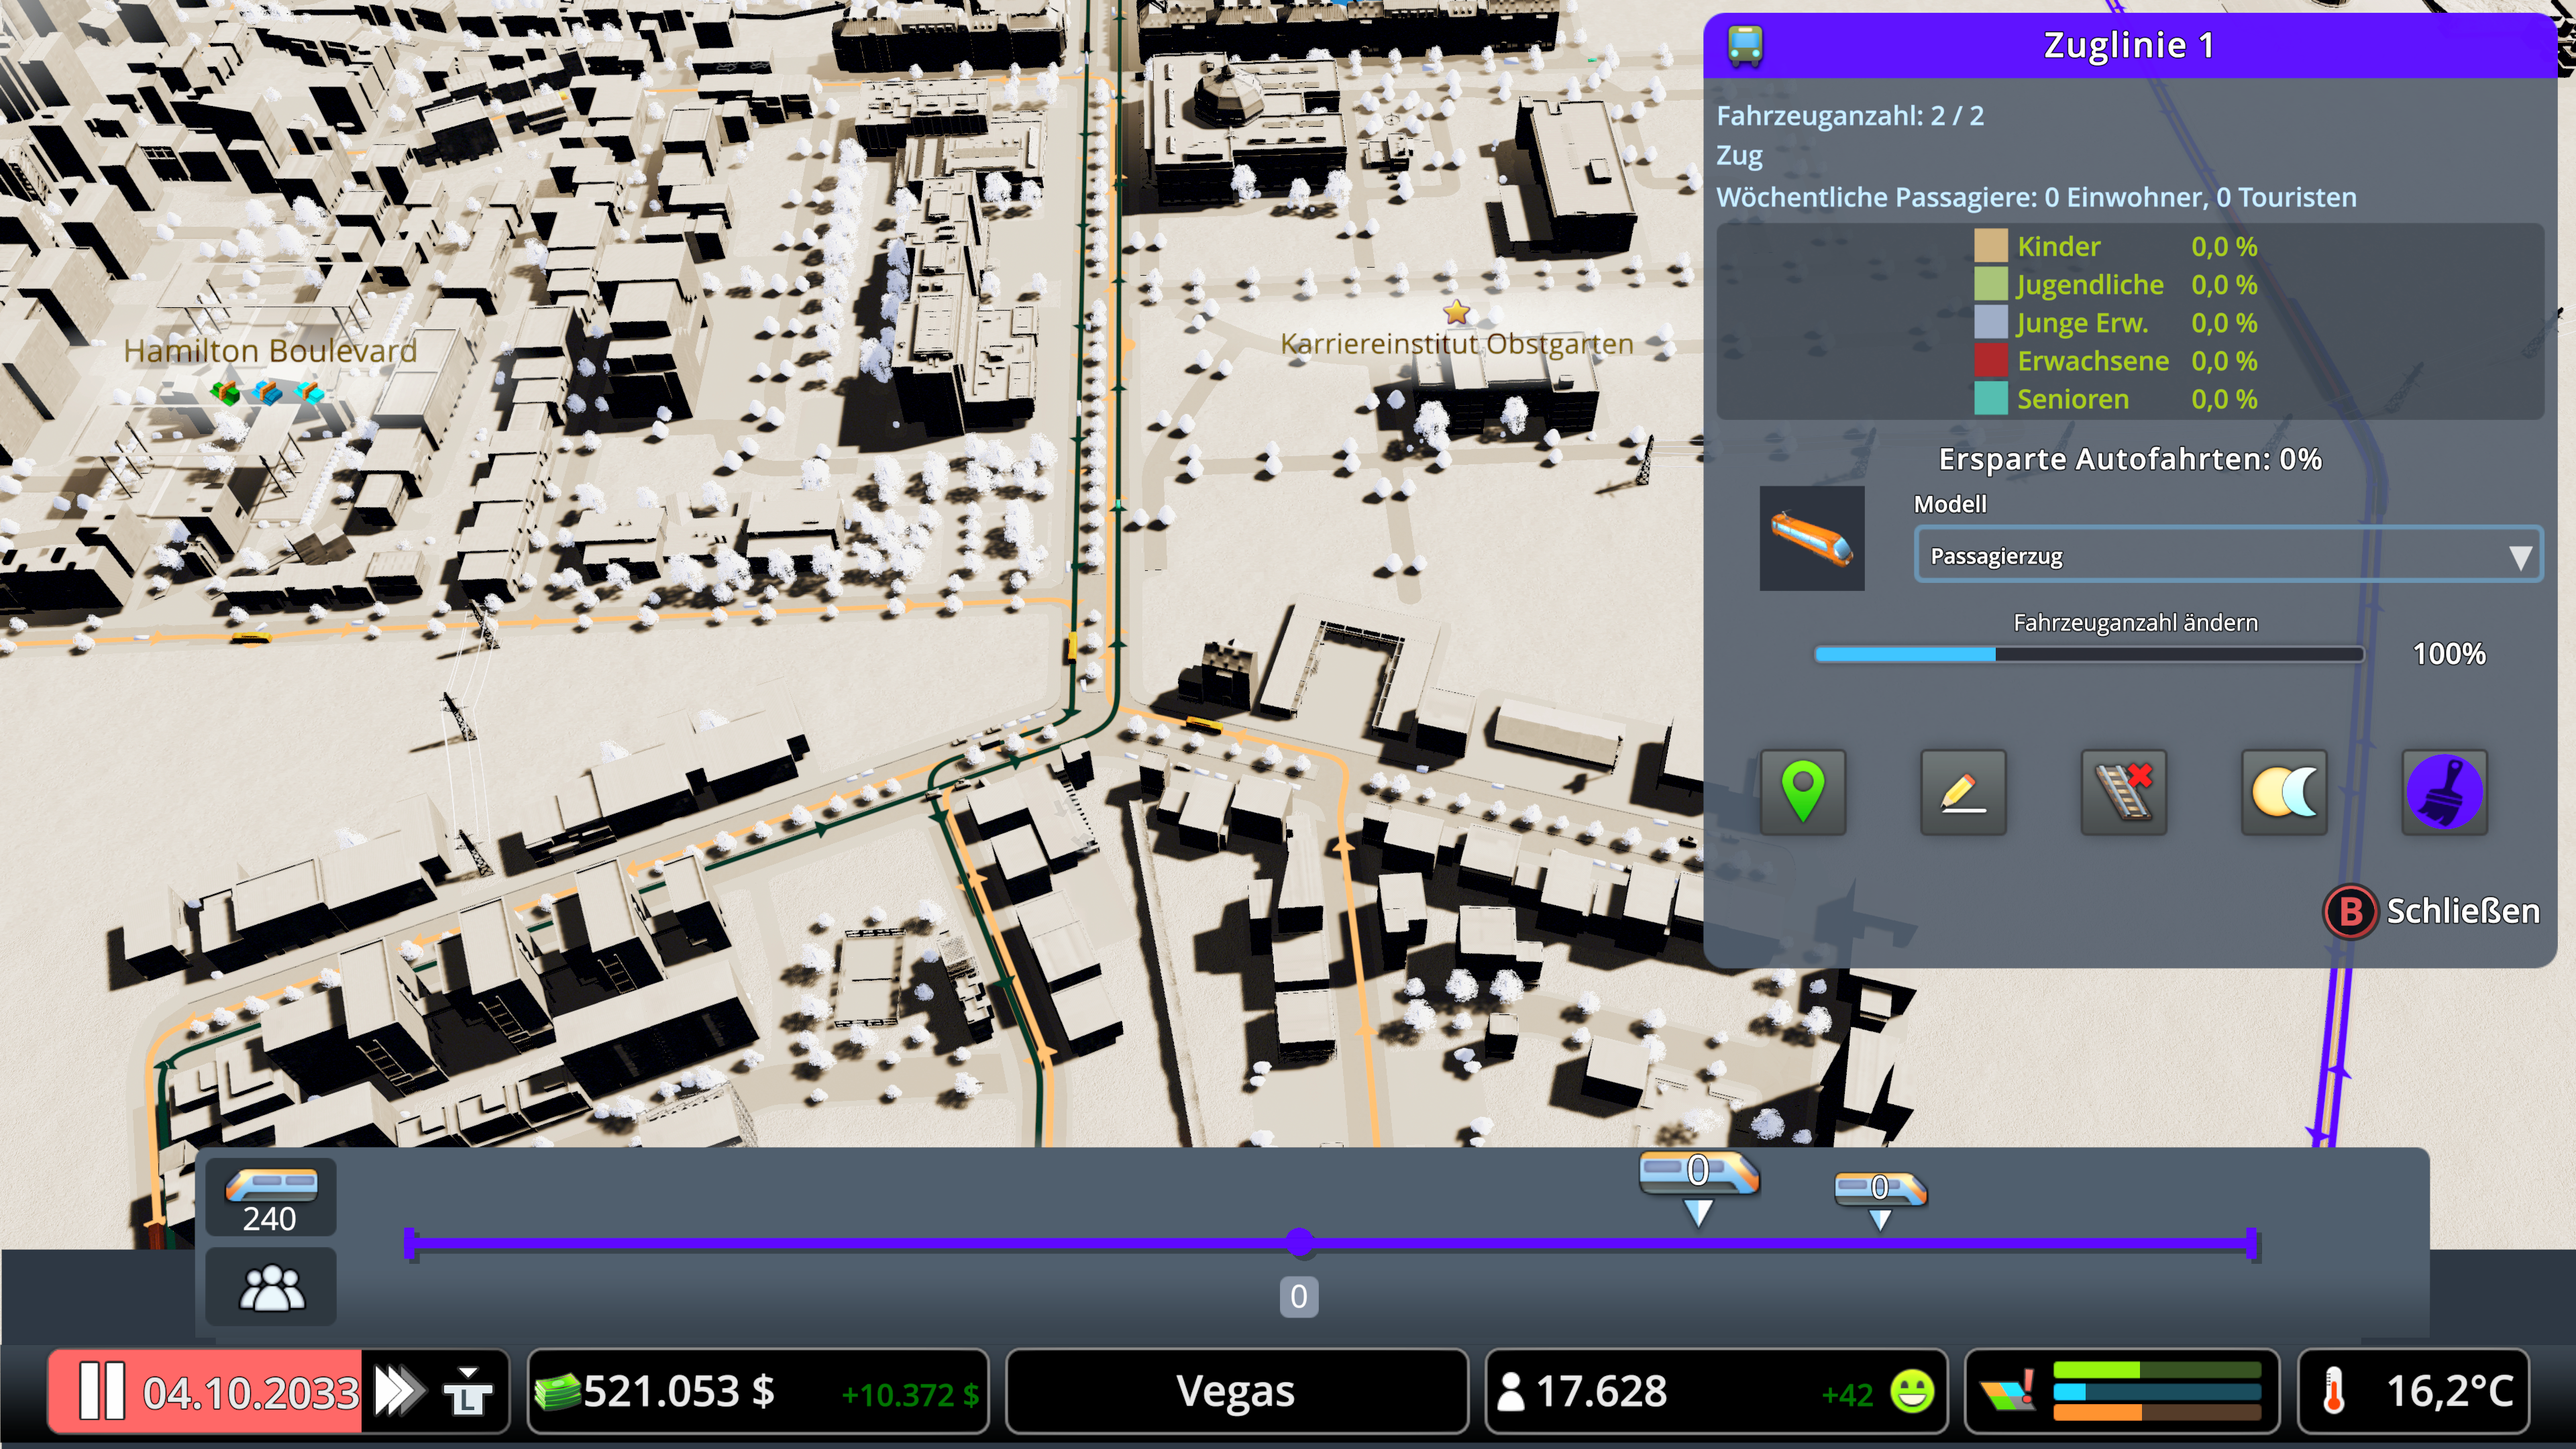Click the green happiness smiley icon

click(1912, 1391)
